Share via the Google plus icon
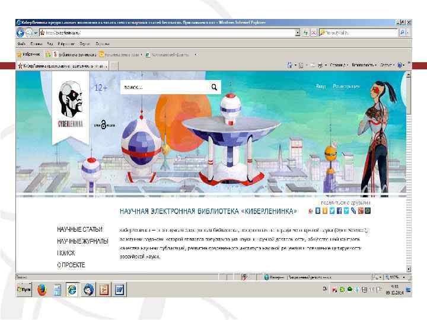 click(361, 211)
